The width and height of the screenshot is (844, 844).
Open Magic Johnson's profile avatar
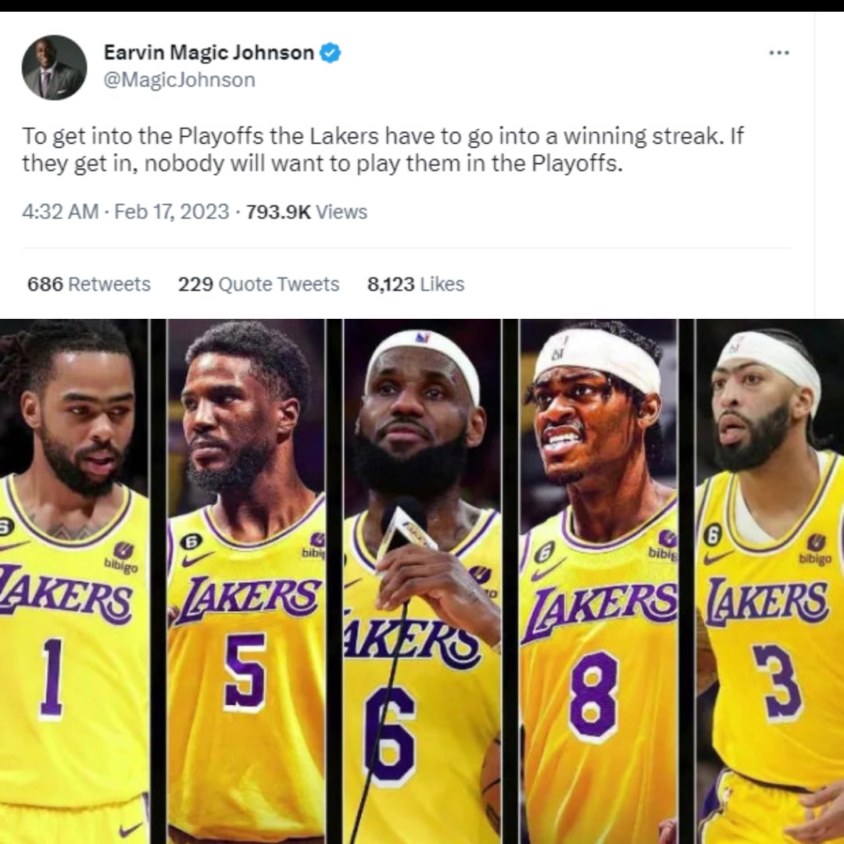pos(54,67)
